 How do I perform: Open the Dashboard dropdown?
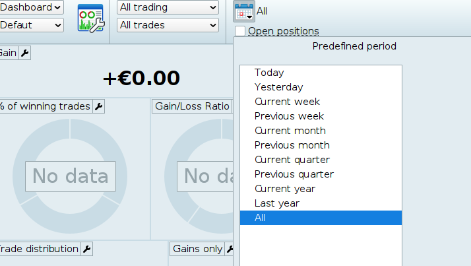point(31,7)
